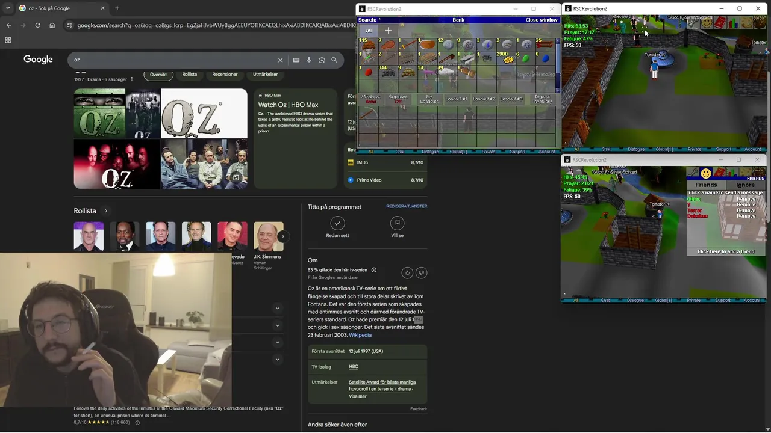Image resolution: width=771 pixels, height=433 pixels.
Task: Like the series with thumbs up
Action: point(407,272)
